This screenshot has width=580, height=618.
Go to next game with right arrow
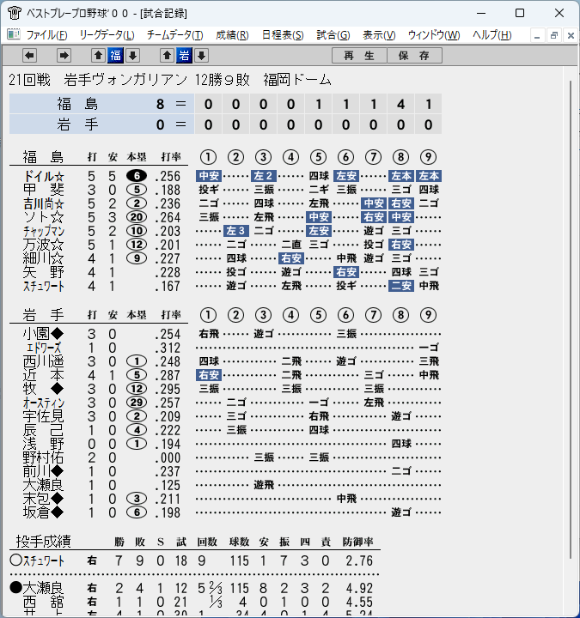[64, 56]
